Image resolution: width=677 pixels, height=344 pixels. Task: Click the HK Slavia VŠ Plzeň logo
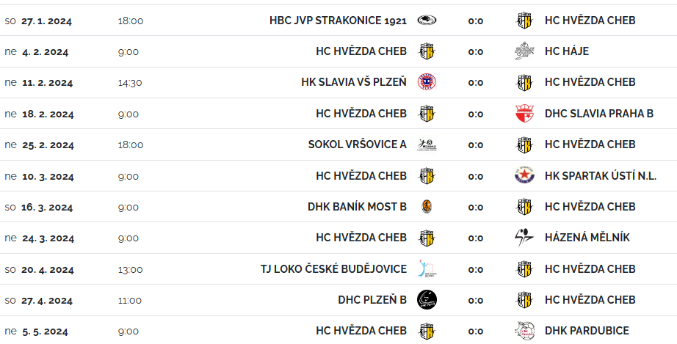[x=427, y=82]
